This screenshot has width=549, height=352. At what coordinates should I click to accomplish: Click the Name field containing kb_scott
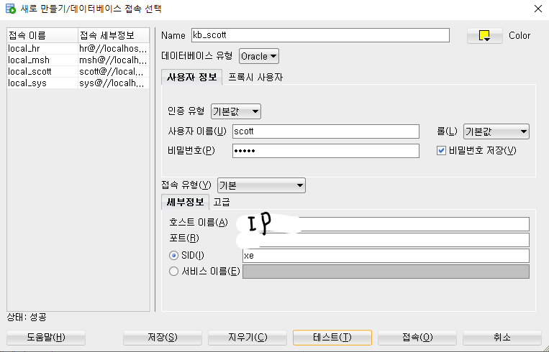[320, 35]
